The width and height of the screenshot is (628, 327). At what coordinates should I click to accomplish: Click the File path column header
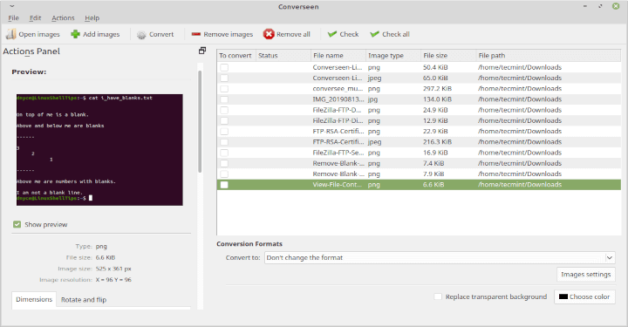click(549, 55)
